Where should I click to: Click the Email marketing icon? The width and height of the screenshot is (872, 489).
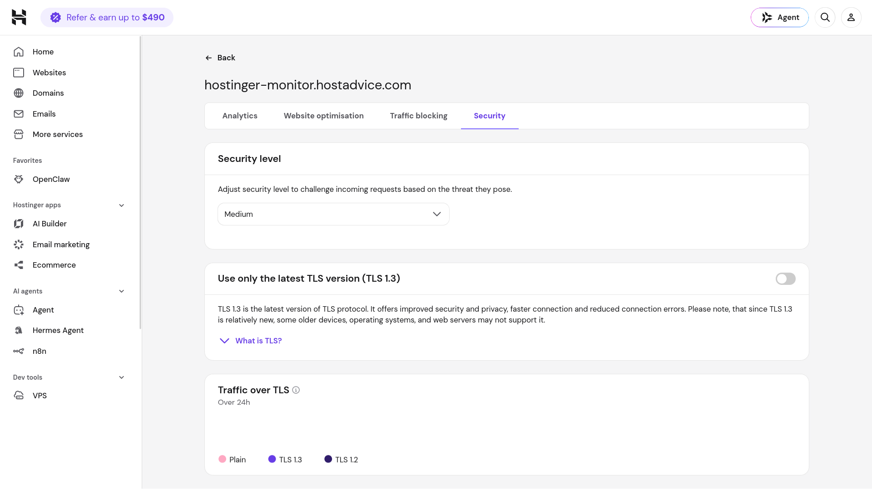19,244
